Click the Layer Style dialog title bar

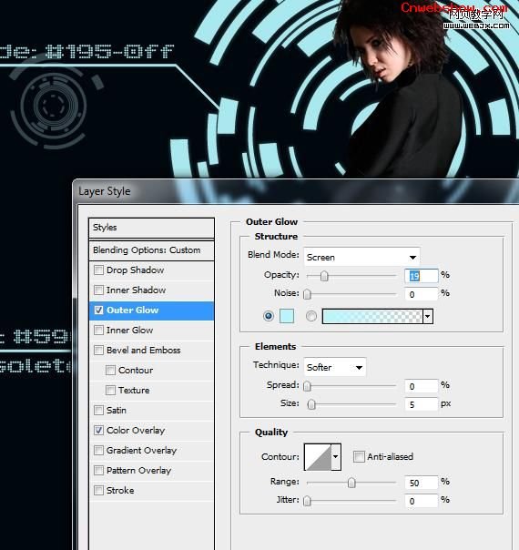point(296,191)
